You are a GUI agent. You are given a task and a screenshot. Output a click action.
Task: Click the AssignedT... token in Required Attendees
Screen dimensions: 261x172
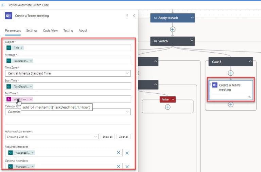point(21,153)
